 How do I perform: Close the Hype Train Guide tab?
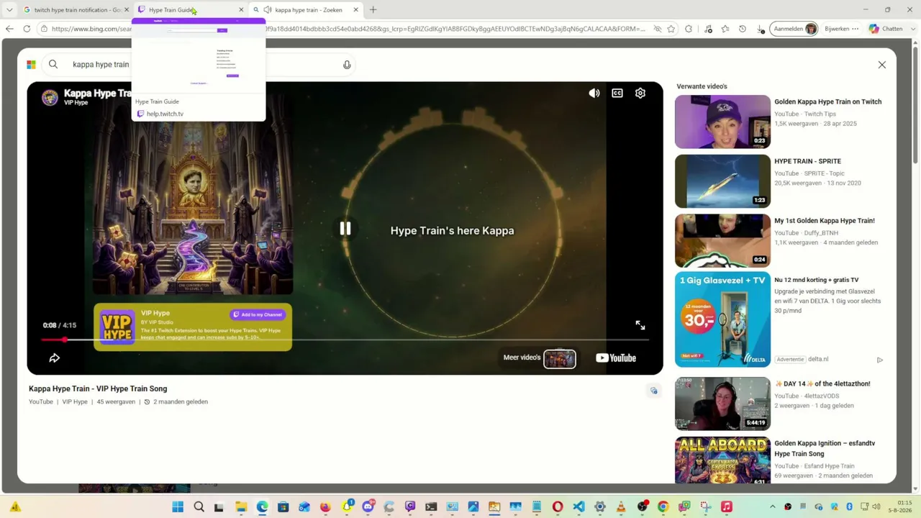(x=241, y=10)
